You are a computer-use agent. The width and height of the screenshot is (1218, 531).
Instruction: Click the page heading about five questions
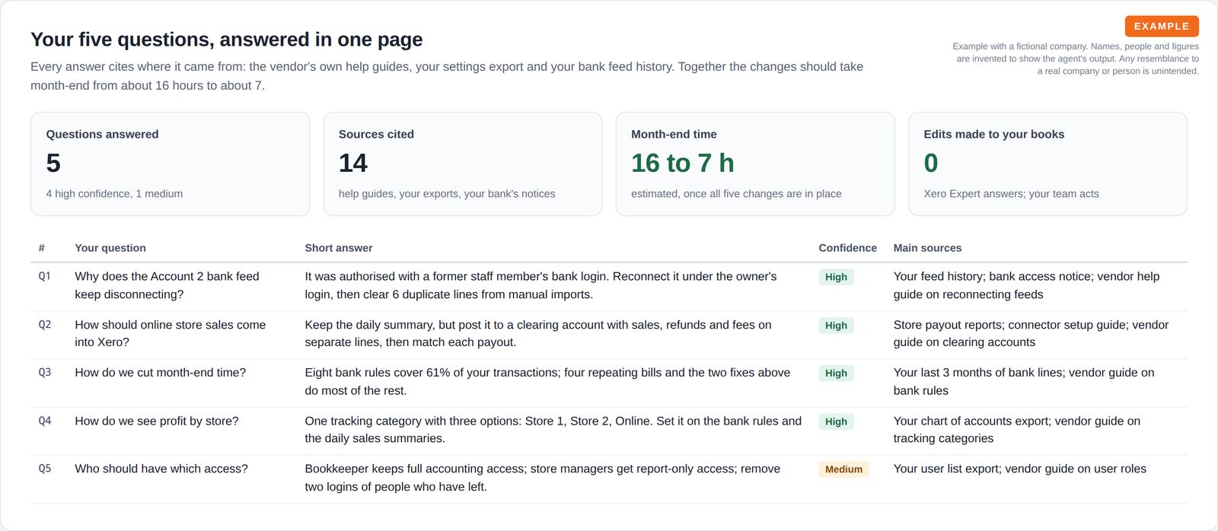coord(226,40)
